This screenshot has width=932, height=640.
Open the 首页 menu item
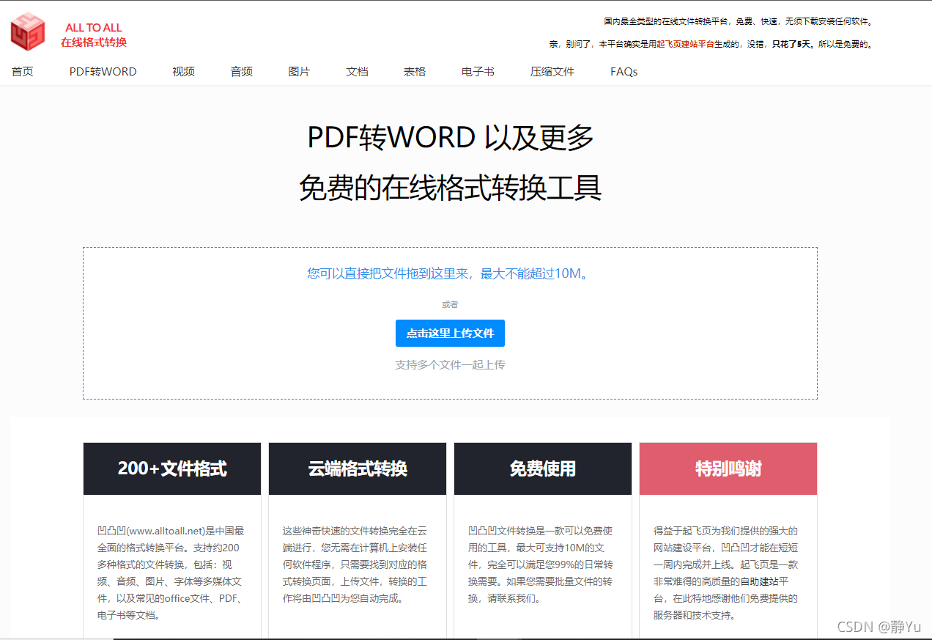click(22, 72)
